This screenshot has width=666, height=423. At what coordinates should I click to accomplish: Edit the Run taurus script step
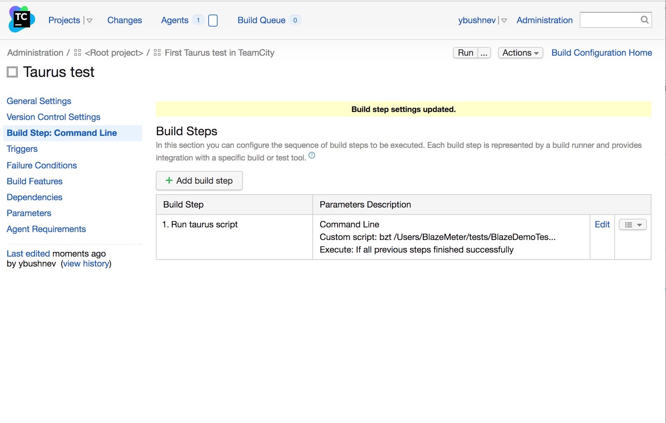602,225
